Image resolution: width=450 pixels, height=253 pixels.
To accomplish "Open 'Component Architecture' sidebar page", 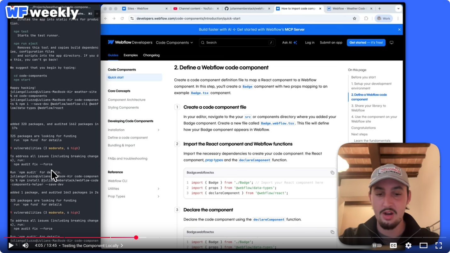I will click(x=127, y=100).
